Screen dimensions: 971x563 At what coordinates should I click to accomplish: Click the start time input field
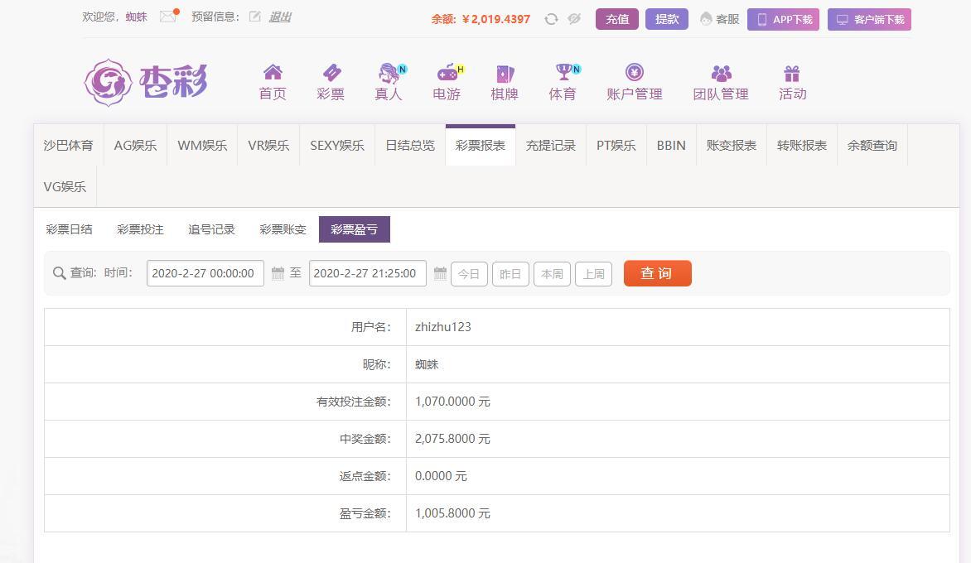pyautogui.click(x=205, y=273)
